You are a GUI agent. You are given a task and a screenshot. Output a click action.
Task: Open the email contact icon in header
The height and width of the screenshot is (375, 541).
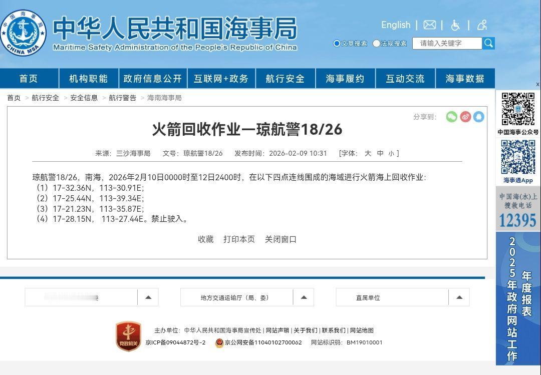coord(429,25)
